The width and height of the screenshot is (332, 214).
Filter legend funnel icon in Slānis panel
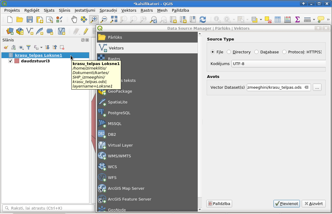(x=28, y=47)
